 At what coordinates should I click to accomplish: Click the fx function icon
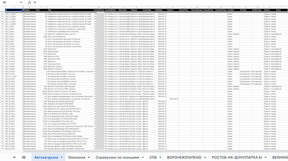coord(29,2)
